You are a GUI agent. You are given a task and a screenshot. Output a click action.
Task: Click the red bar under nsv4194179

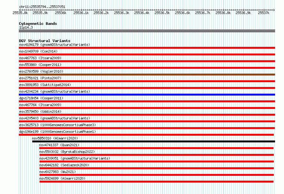(x=147, y=48)
